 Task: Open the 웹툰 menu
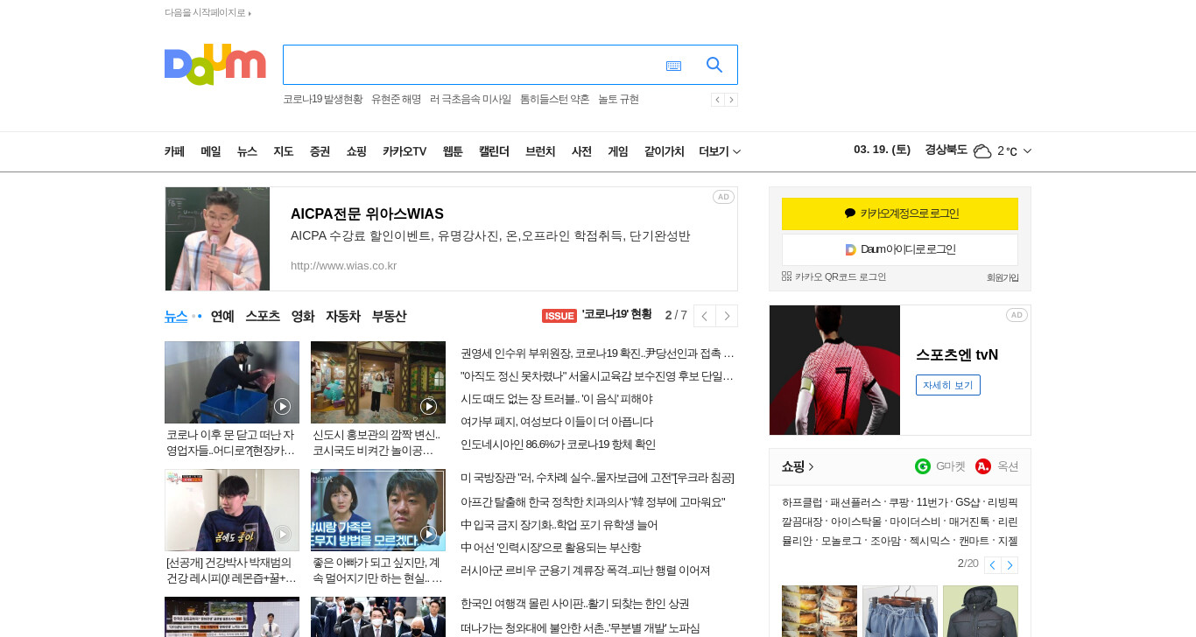[x=453, y=151]
